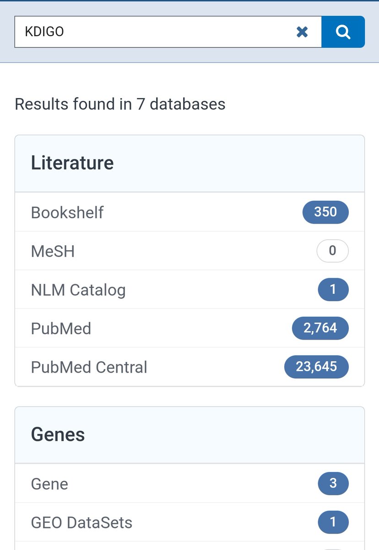
Task: Open the Gene database results
Action: click(49, 484)
